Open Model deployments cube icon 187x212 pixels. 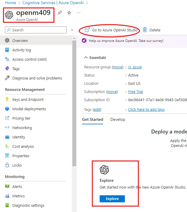tap(7, 109)
